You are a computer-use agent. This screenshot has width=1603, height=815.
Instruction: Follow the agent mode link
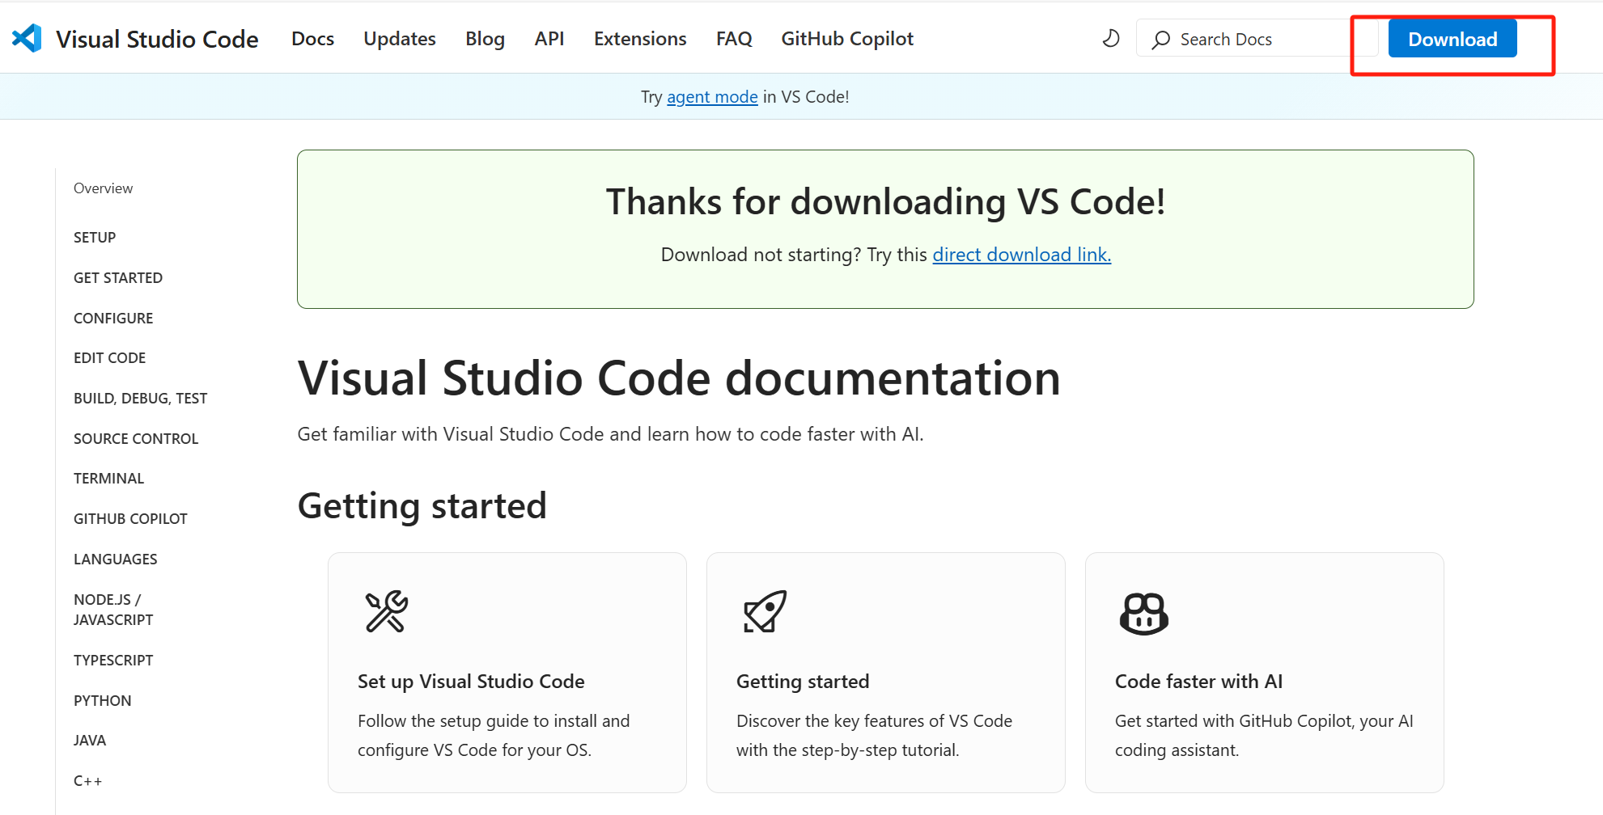712,97
